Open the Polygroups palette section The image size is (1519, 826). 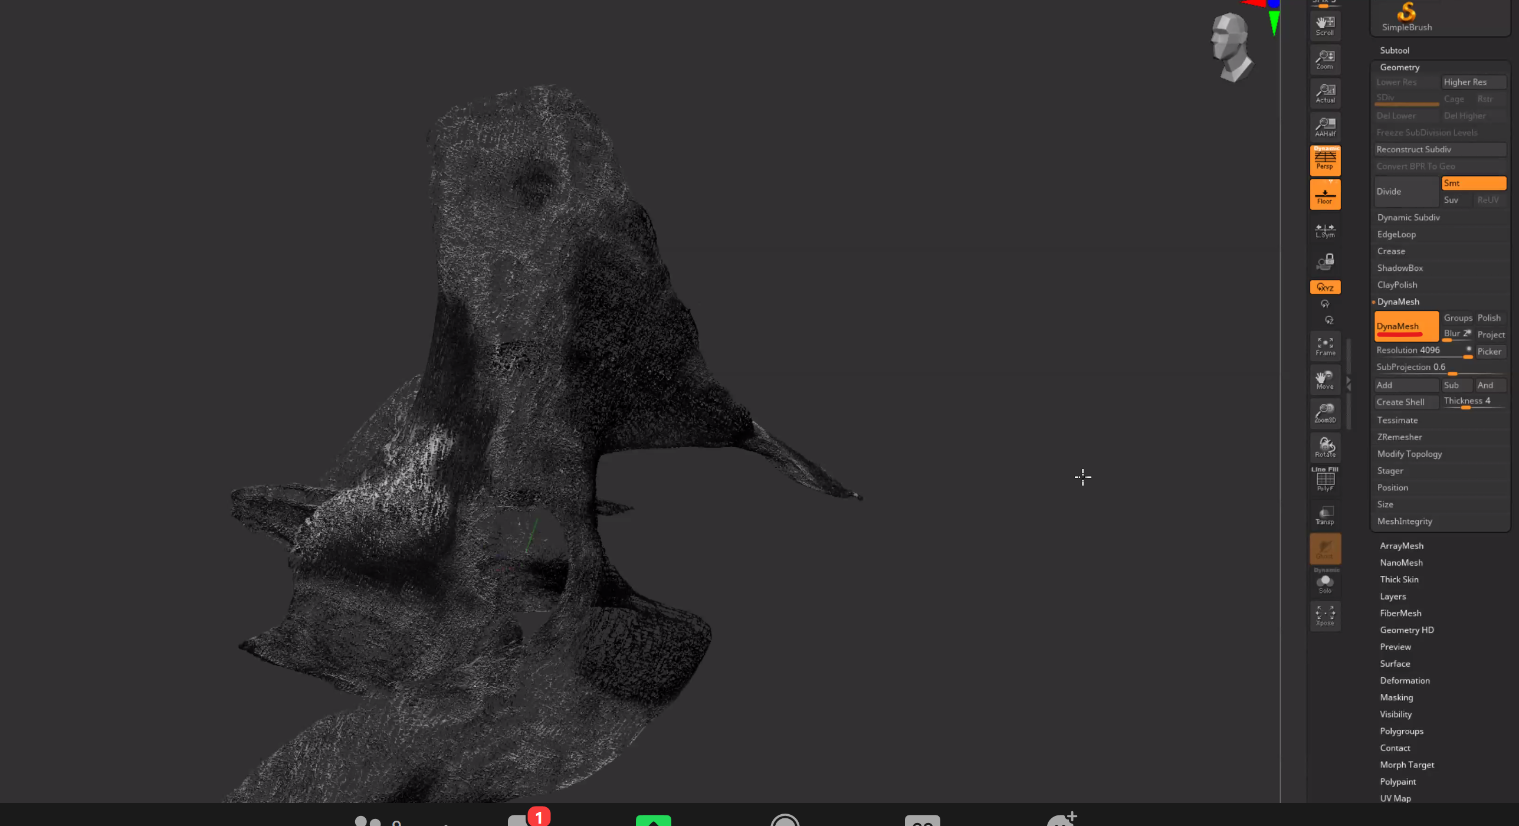click(x=1402, y=731)
